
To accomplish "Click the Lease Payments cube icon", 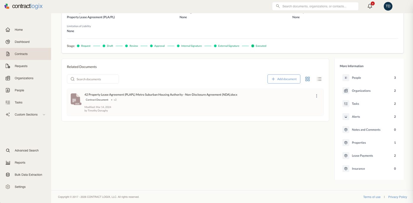I will [x=346, y=155].
